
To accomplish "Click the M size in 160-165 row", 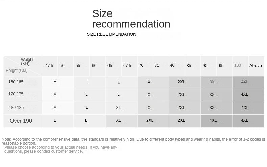I will pyautogui.click(x=55, y=82).
